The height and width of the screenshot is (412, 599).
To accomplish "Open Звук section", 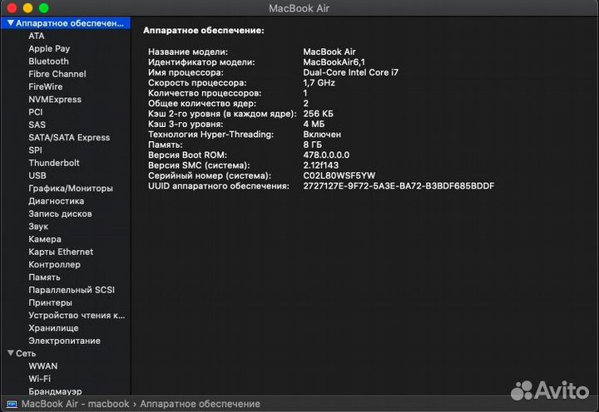I will [38, 227].
